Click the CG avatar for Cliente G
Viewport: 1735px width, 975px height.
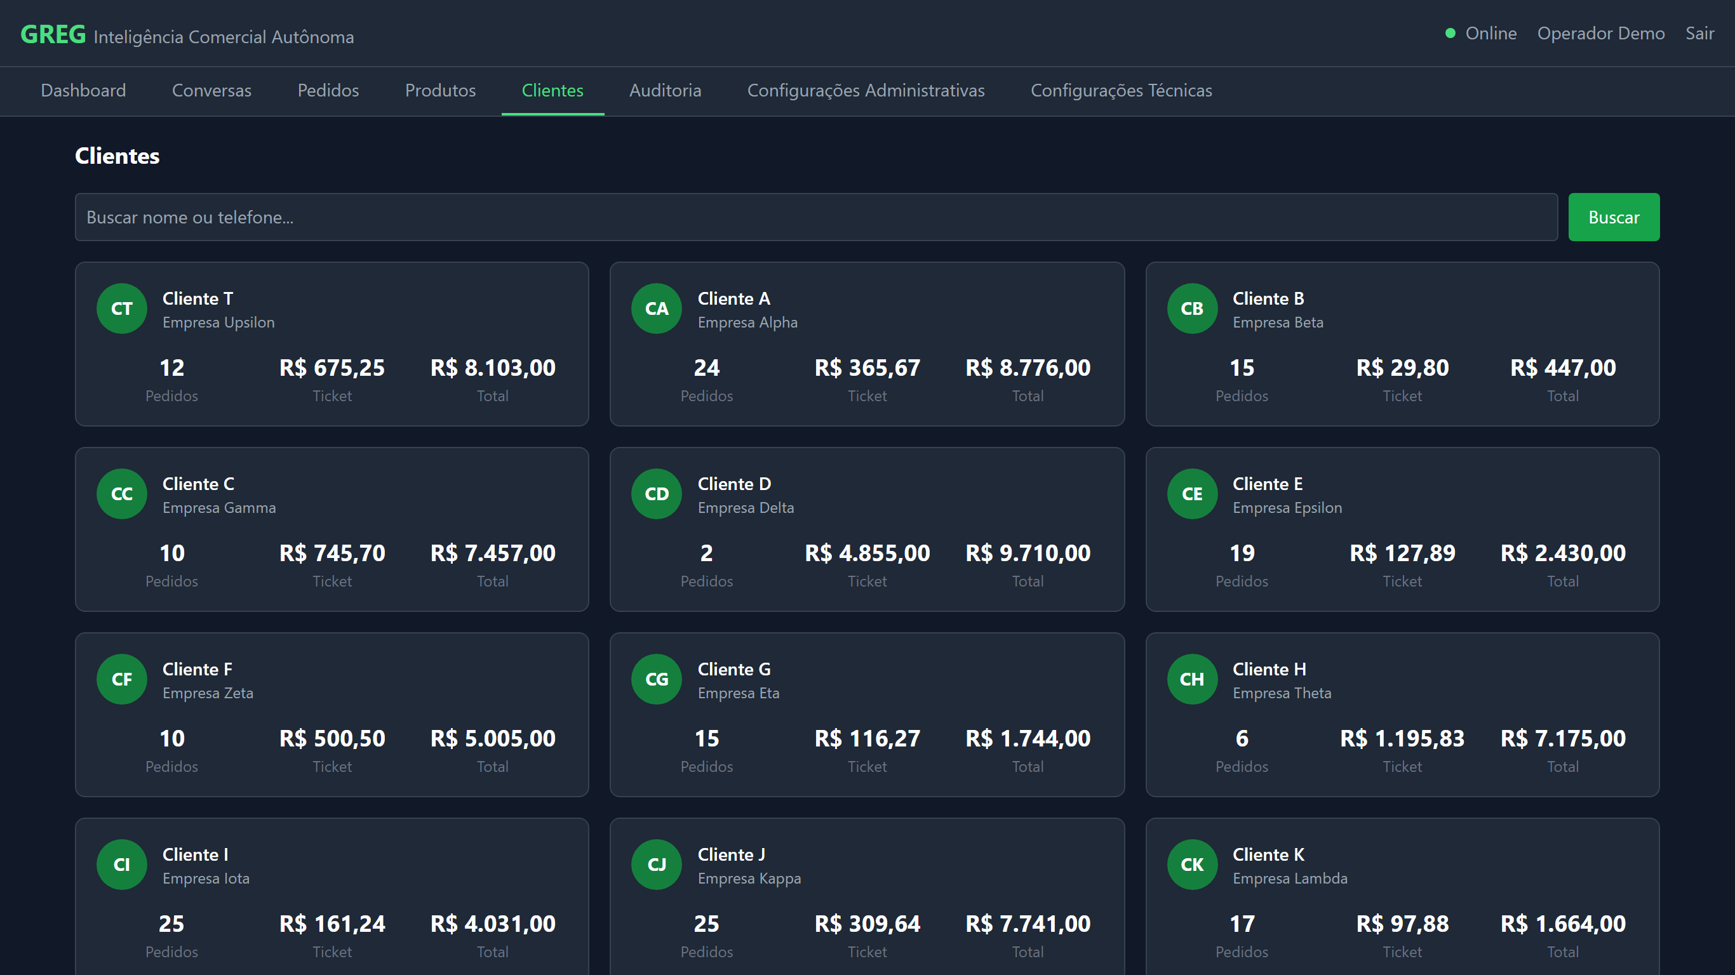point(656,679)
